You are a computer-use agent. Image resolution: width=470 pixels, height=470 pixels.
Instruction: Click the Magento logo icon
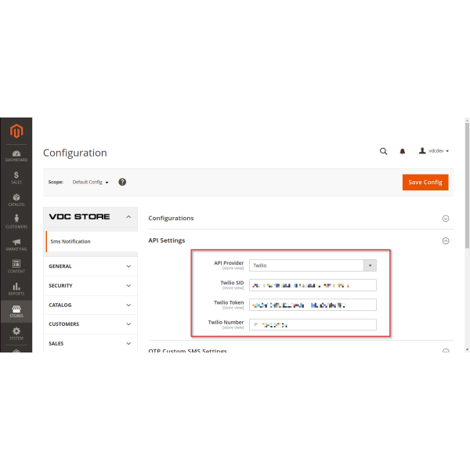[x=16, y=131]
